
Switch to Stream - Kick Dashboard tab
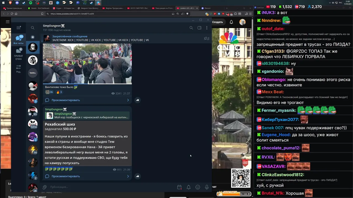39,8
